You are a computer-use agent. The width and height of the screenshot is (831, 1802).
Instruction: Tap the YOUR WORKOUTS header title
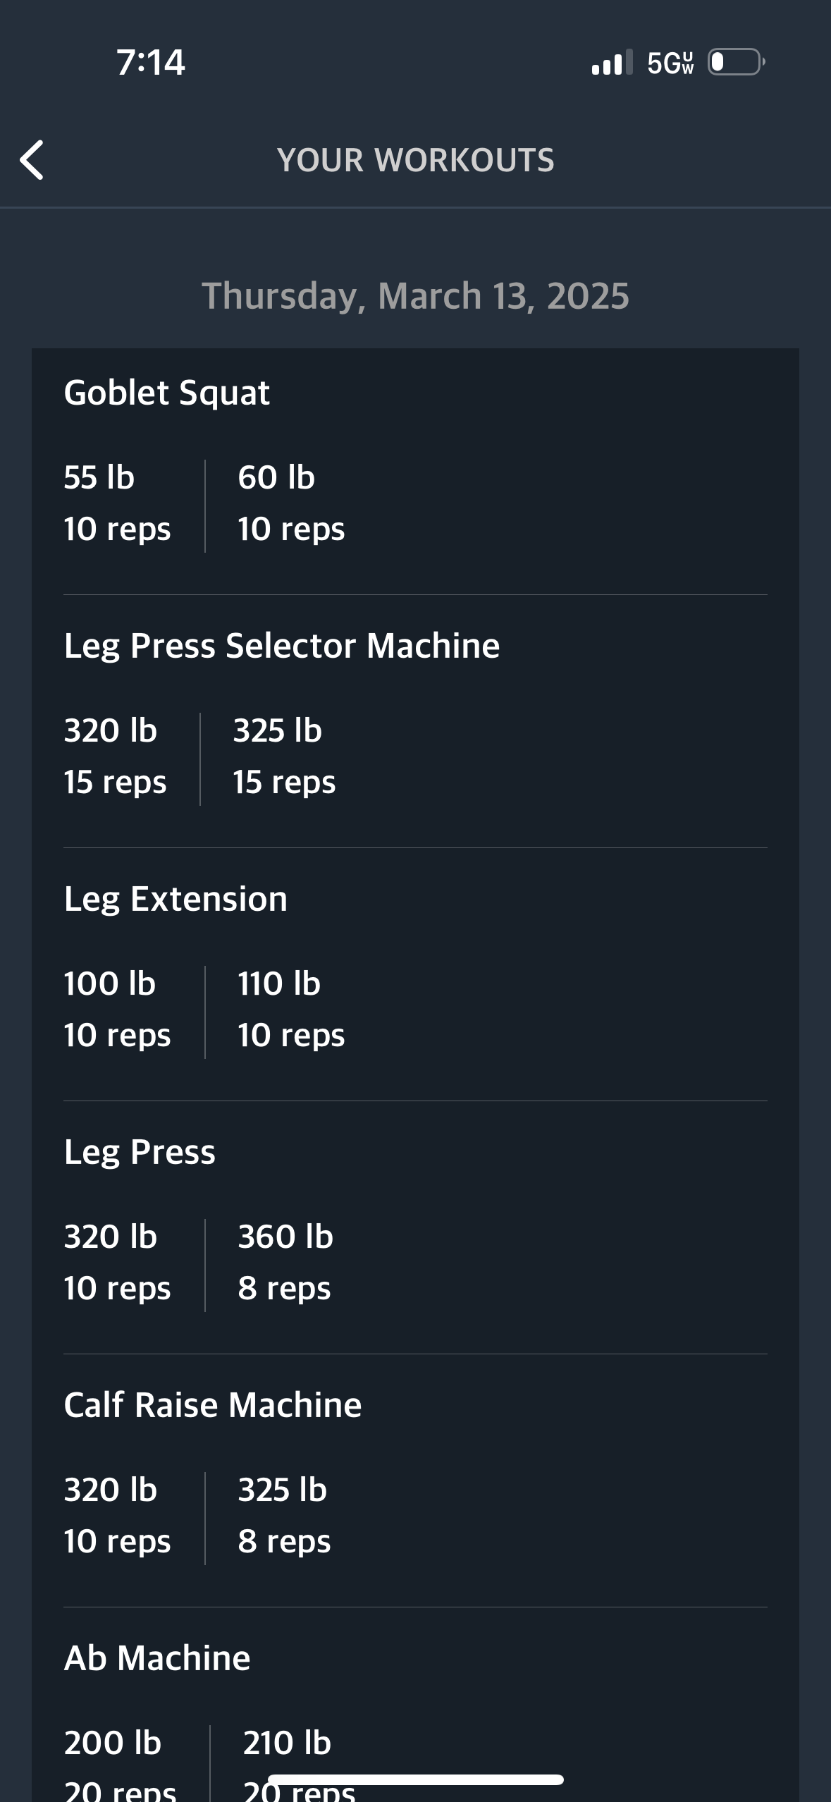click(416, 160)
